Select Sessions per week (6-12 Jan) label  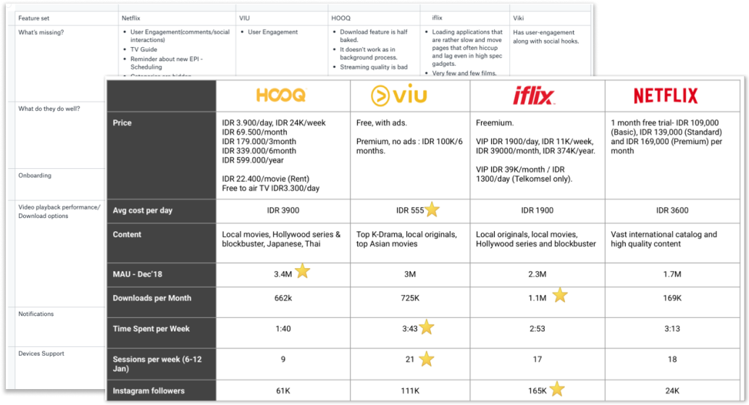[157, 364]
